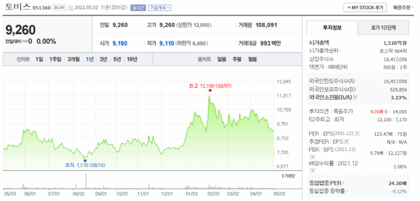Click the 하한가 6,490 text
Screen dimensions: 420x201
(x=192, y=43)
